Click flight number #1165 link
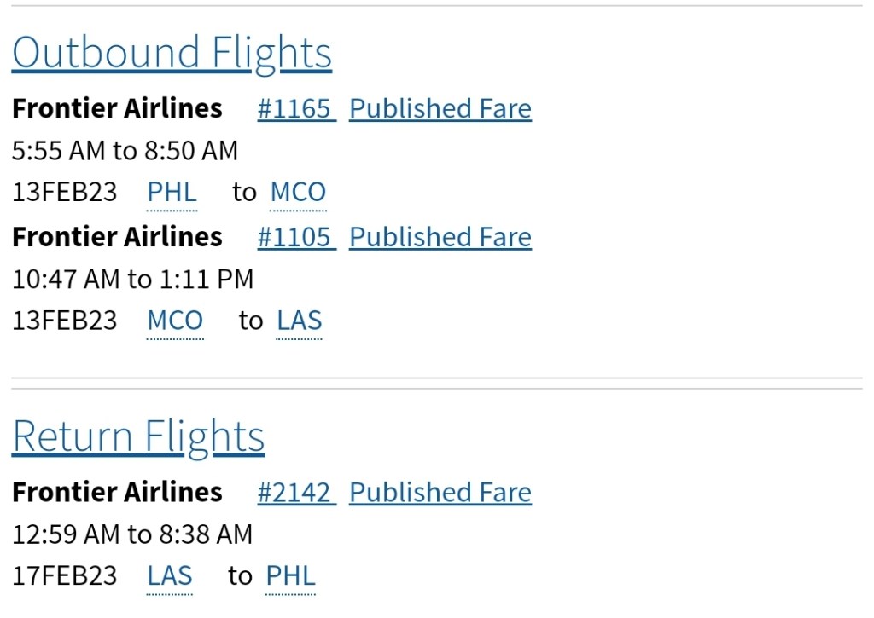Viewport: 874px width, 618px height. [296, 109]
